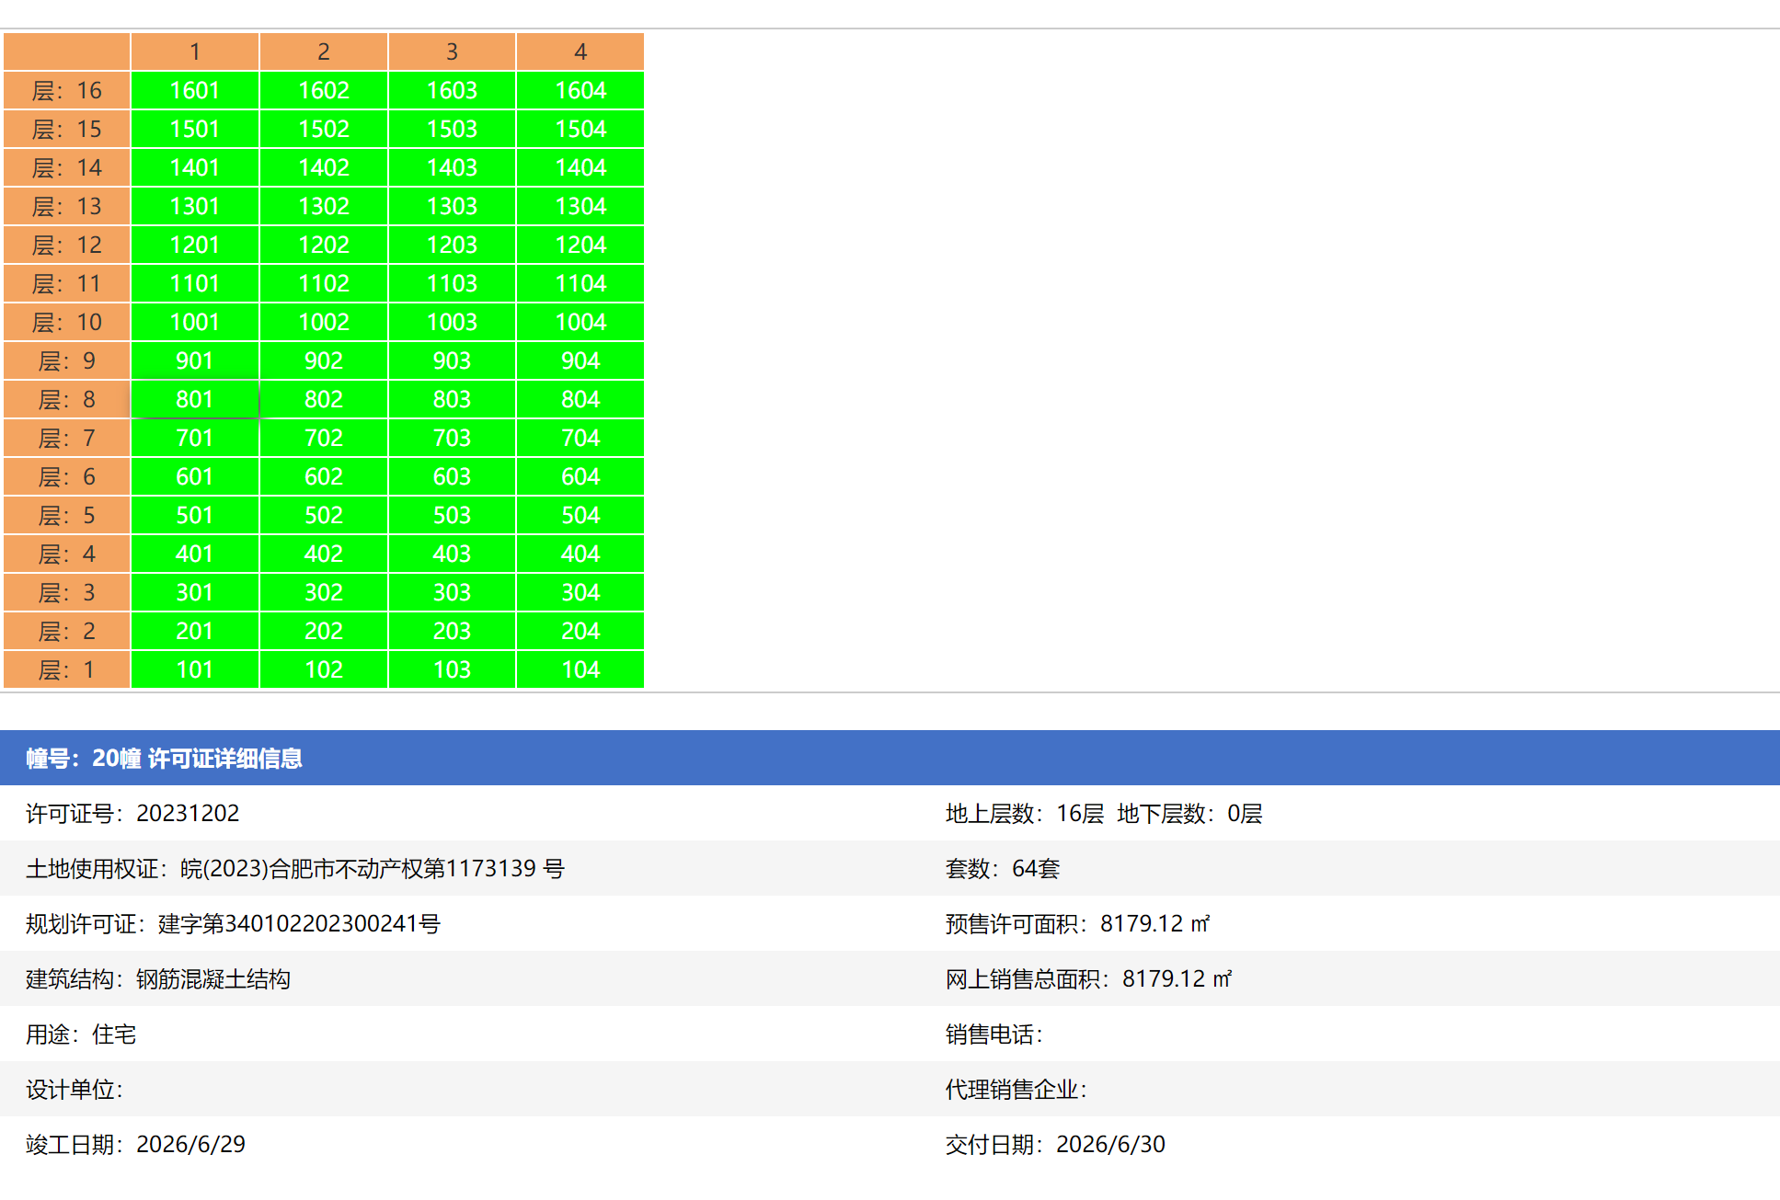Select completion date 2026/6/29
The image size is (1780, 1200).
coord(190,1144)
